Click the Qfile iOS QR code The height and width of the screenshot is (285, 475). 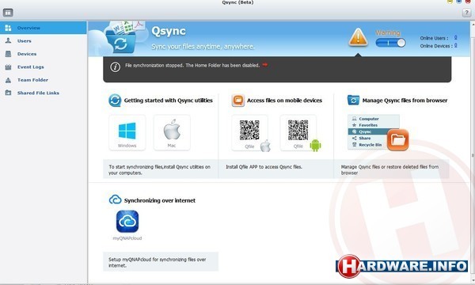coord(249,131)
